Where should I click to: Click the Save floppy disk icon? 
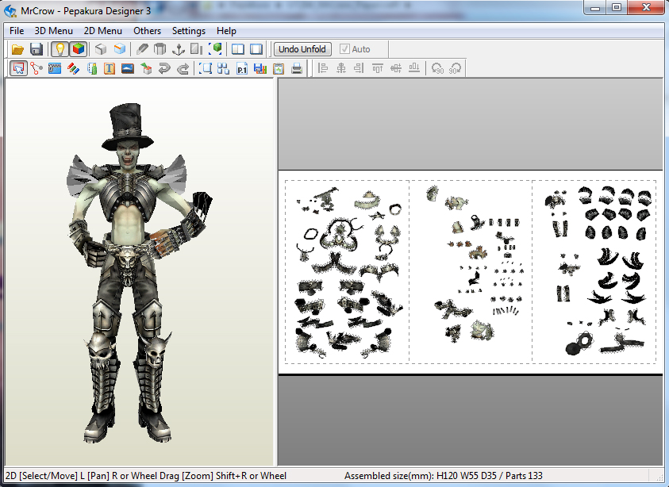point(36,49)
